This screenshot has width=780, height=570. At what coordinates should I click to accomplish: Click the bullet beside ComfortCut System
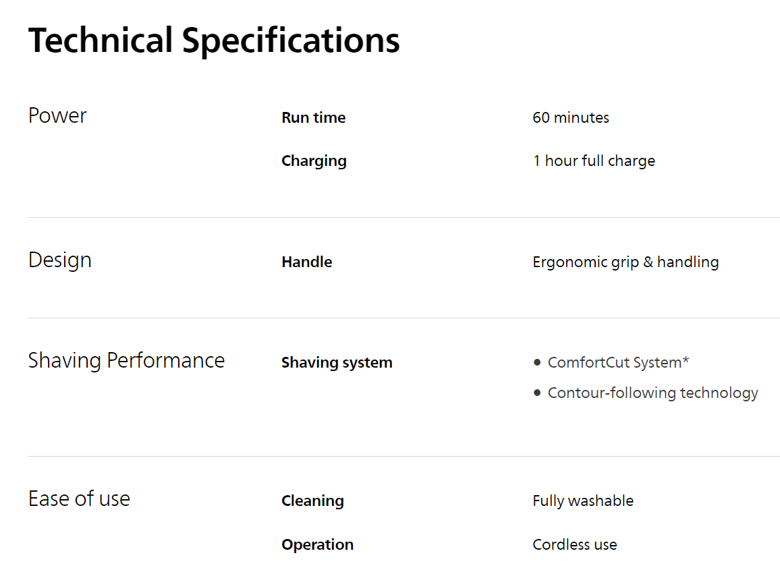click(537, 362)
